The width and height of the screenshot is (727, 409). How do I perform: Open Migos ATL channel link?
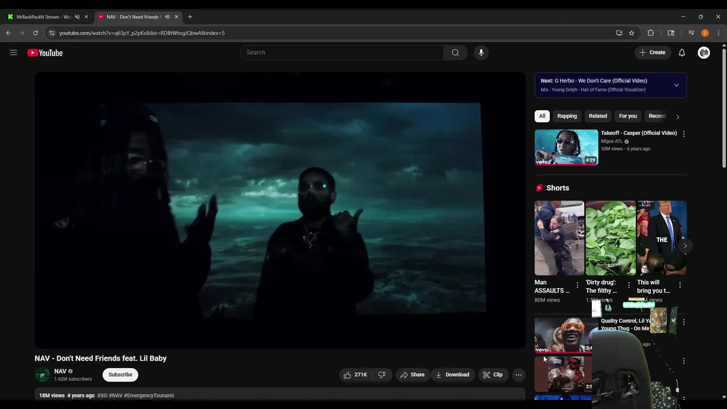pyautogui.click(x=612, y=141)
